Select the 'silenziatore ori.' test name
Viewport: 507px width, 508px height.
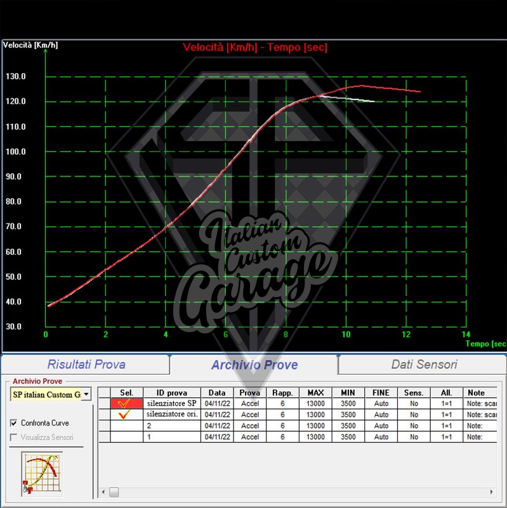pyautogui.click(x=172, y=415)
